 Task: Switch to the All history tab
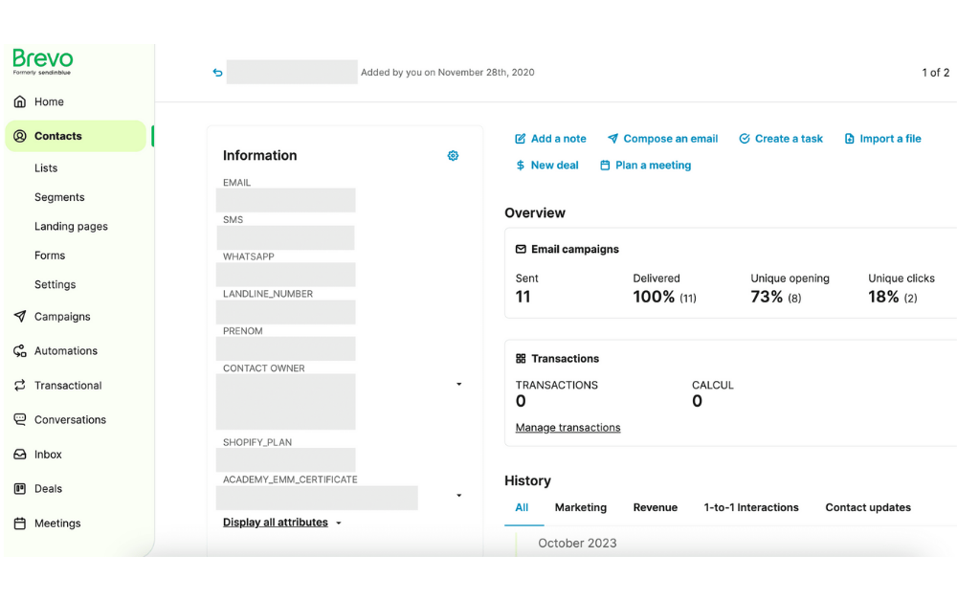(x=522, y=507)
